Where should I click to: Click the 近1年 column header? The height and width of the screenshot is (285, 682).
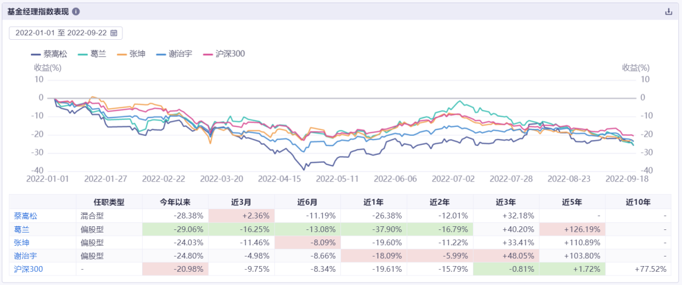(374, 202)
